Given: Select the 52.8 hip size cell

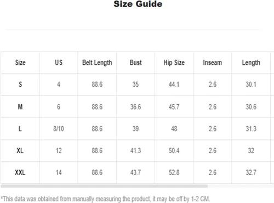Looking at the screenshot, I should (174, 172).
